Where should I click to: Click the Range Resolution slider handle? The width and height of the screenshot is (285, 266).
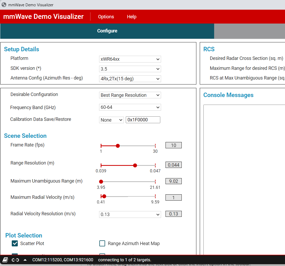[x=135, y=166]
